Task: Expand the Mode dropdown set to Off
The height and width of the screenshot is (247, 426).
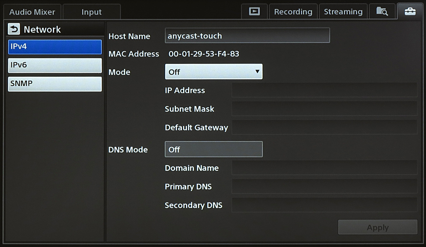Action: point(213,72)
